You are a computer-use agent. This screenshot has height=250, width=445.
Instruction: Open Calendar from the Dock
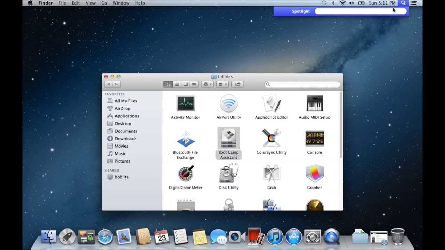(162, 237)
